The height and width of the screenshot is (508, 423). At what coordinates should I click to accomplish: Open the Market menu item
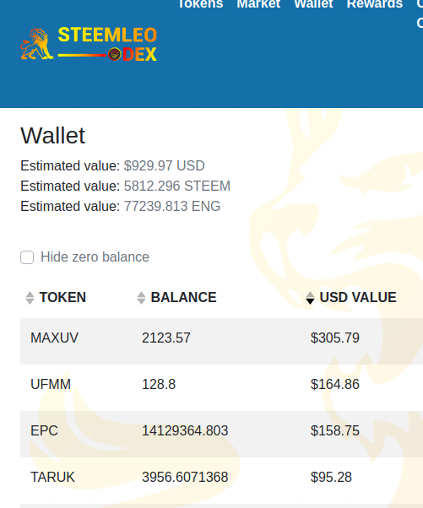pyautogui.click(x=258, y=4)
